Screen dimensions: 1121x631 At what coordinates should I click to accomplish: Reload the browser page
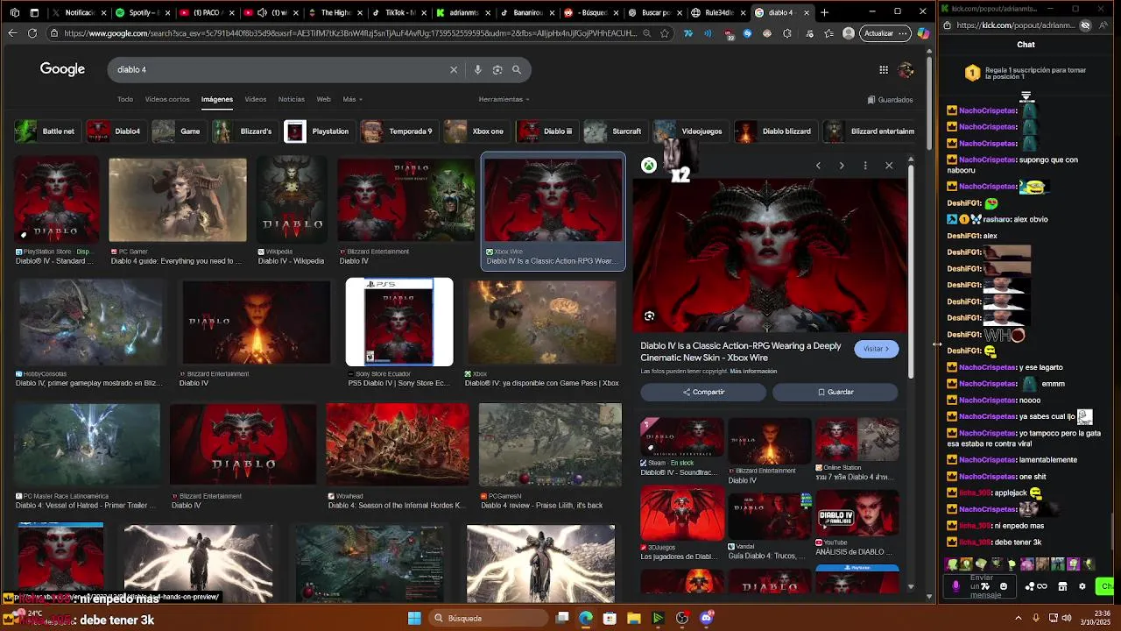click(x=32, y=33)
